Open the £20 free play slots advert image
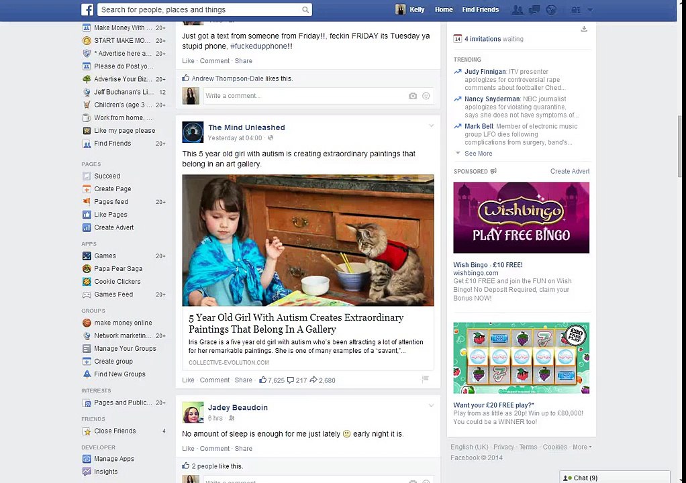The width and height of the screenshot is (686, 483). click(x=521, y=358)
